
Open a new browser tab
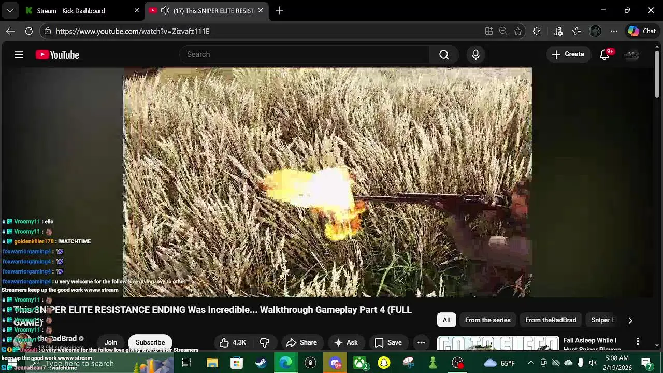pos(279,10)
